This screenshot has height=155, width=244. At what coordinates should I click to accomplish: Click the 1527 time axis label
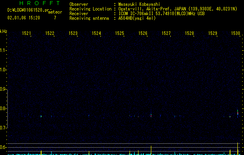coord(166,33)
